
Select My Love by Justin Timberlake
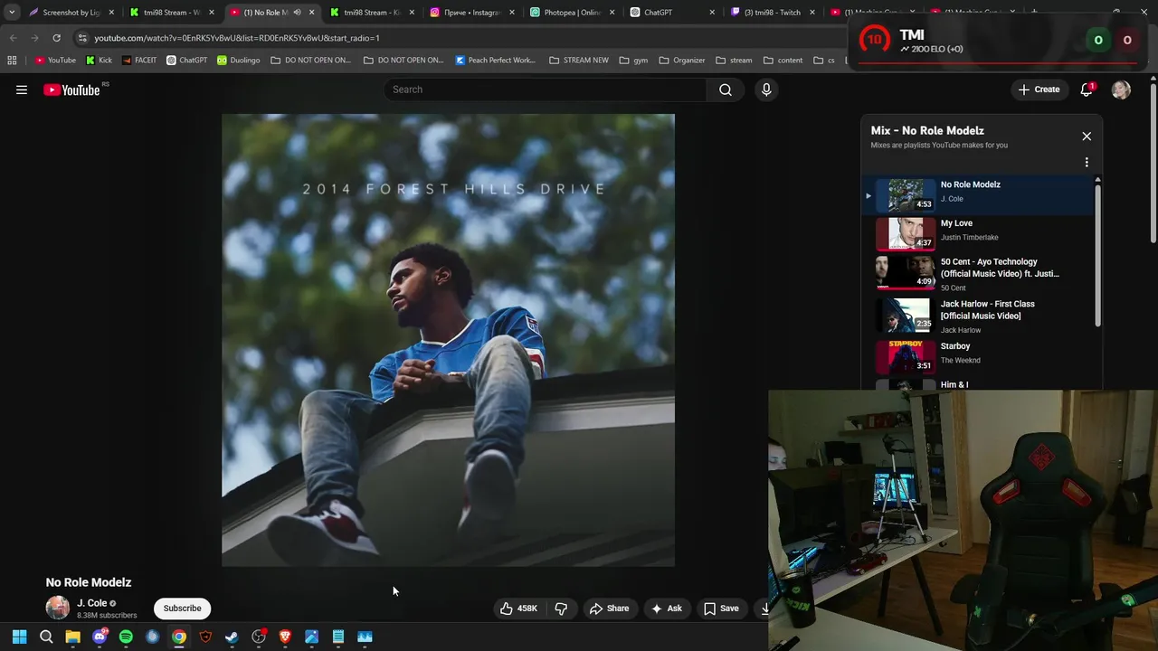tap(978, 233)
